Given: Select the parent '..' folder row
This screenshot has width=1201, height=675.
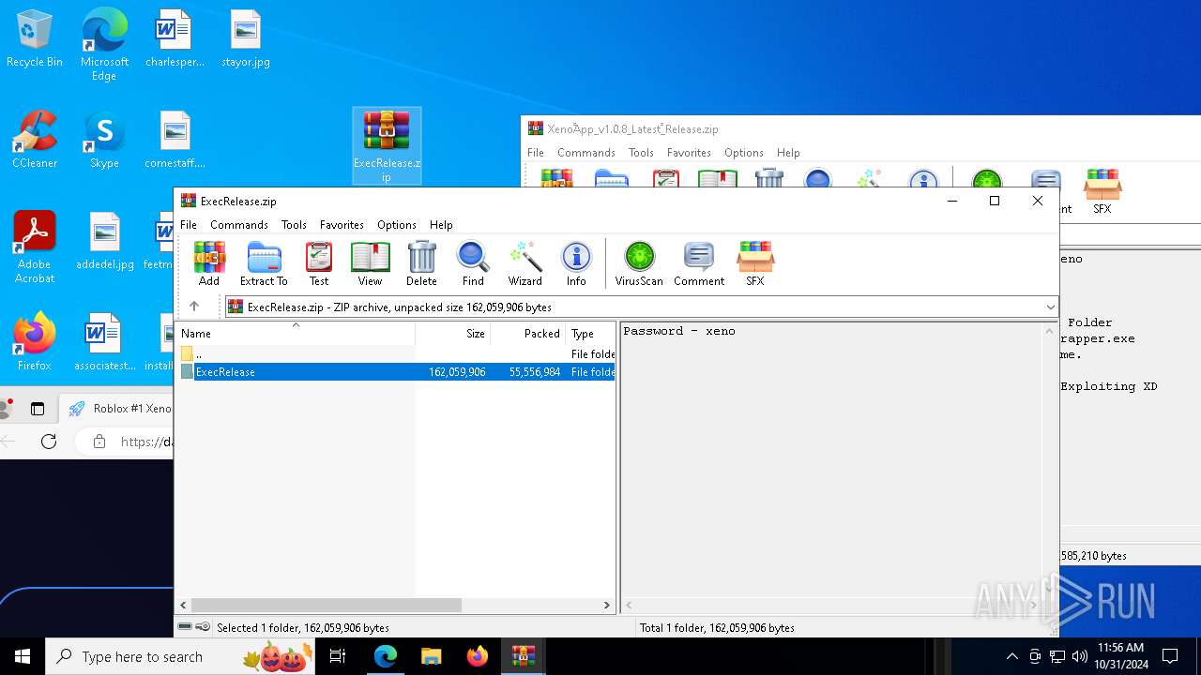Looking at the screenshot, I should point(395,354).
